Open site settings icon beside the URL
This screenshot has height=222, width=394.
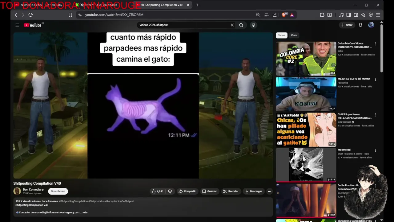click(80, 15)
